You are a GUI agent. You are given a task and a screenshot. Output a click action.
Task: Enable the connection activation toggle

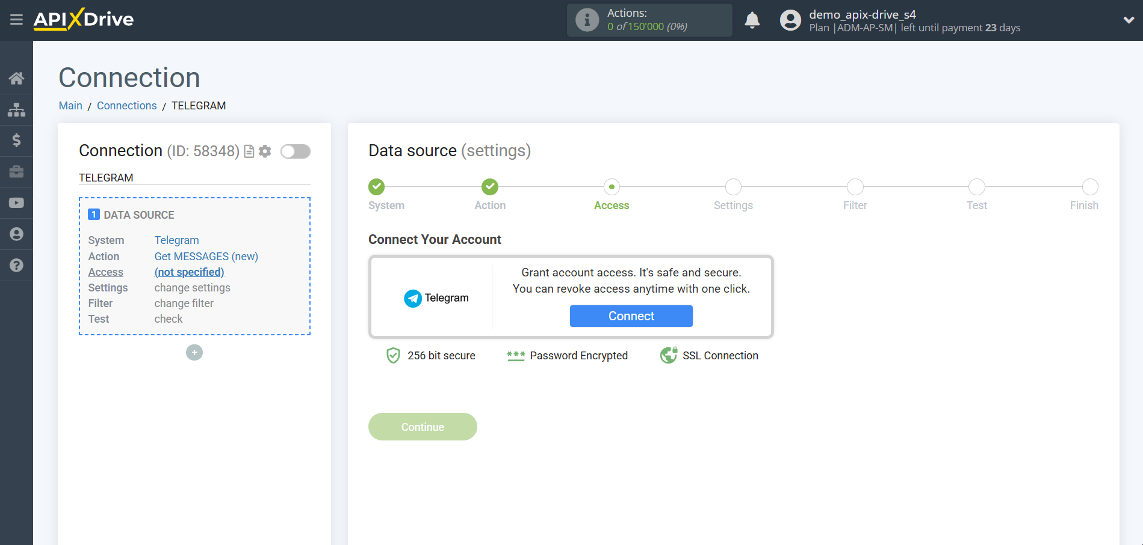[x=295, y=151]
